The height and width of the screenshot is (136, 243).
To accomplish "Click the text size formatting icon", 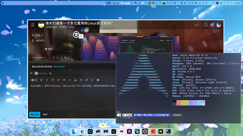I will click(53, 80).
